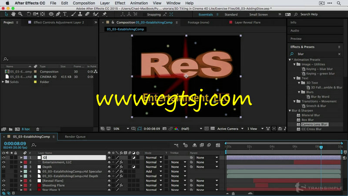Switch to the Small Screen workspace
This screenshot has width=348, height=196.
point(258,14)
